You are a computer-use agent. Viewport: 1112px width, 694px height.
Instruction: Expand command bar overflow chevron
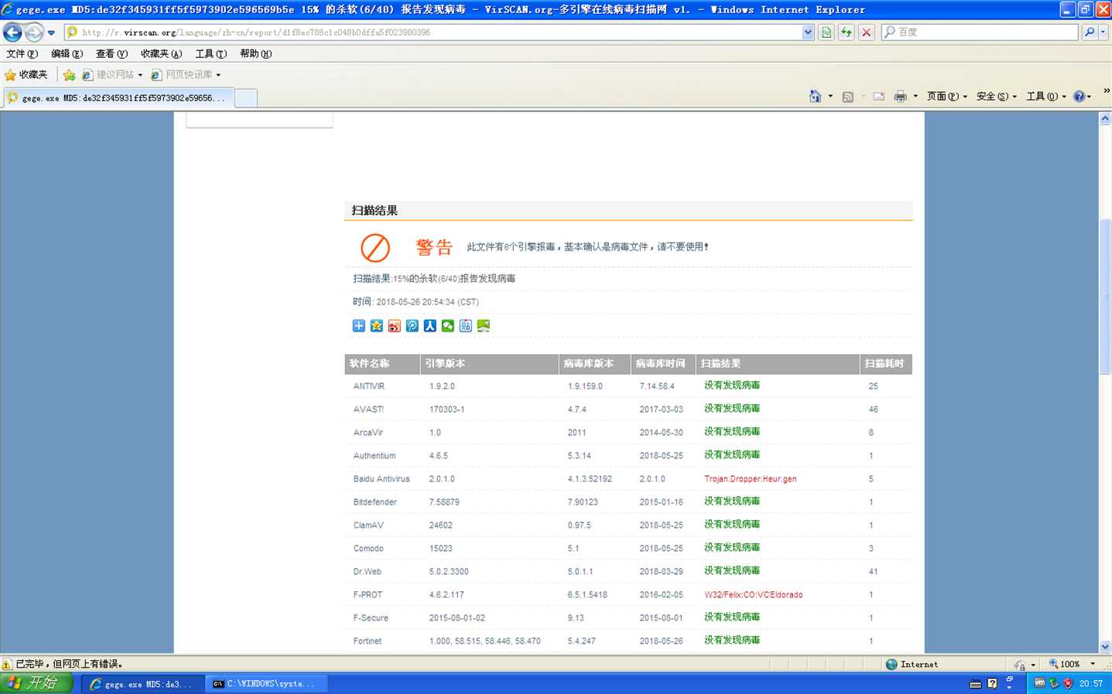coord(1106,91)
